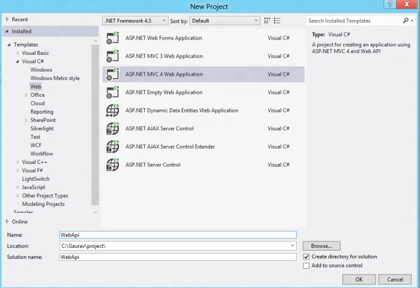This screenshot has height=288, width=420.
Task: Expand the Online section
Action: [7, 221]
